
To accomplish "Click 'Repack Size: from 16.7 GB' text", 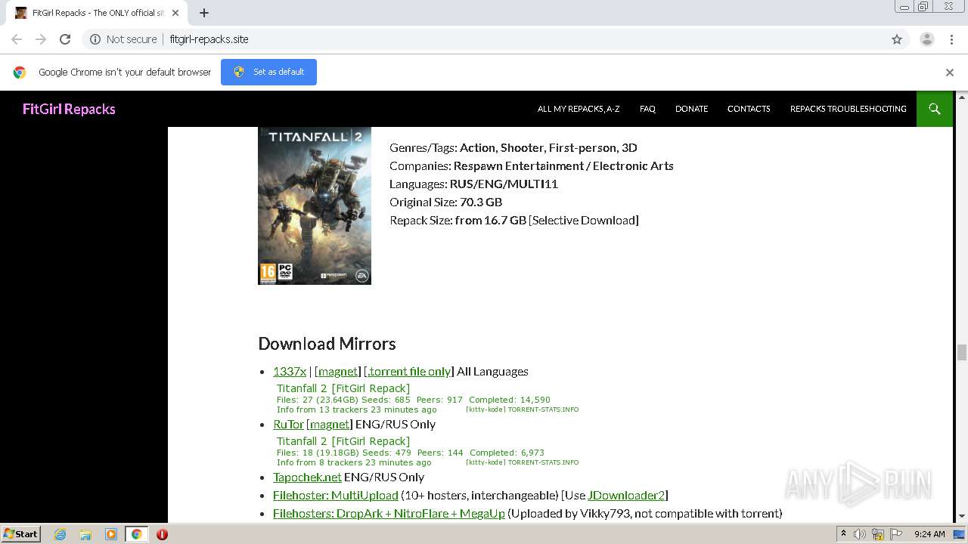I will [458, 220].
